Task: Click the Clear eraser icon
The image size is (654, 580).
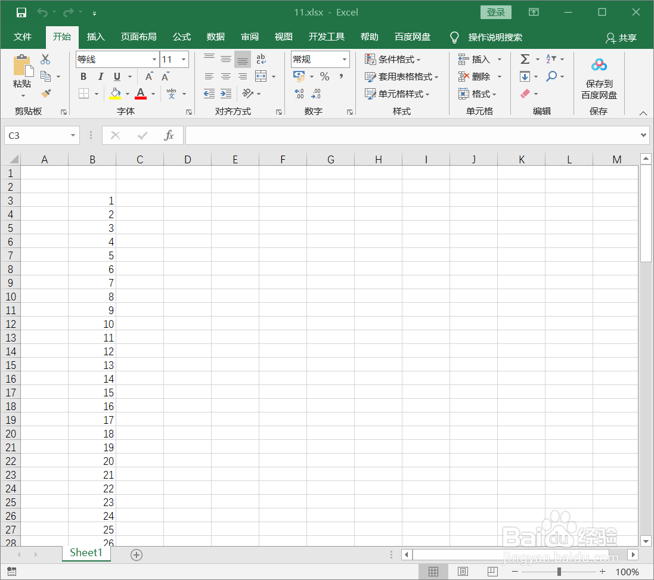Action: pyautogui.click(x=525, y=94)
